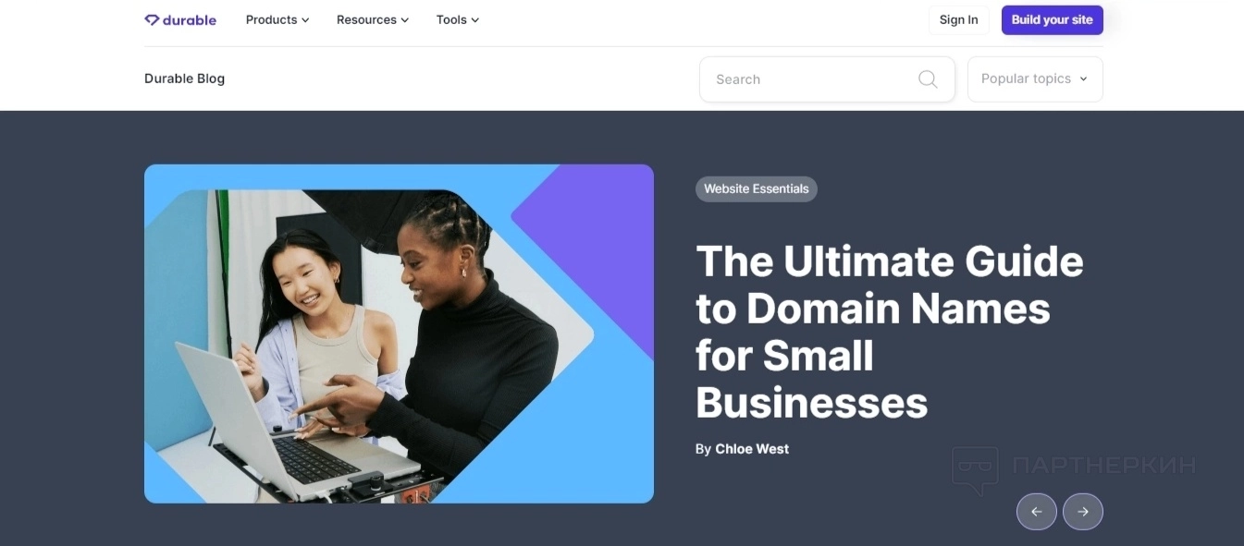The width and height of the screenshot is (1244, 546).
Task: Expand the Tools menu chevron
Action: [x=475, y=20]
